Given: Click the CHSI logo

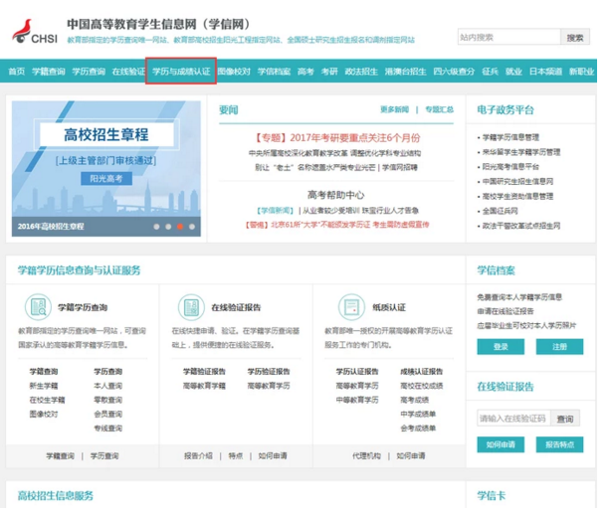Looking at the screenshot, I should pos(34,30).
